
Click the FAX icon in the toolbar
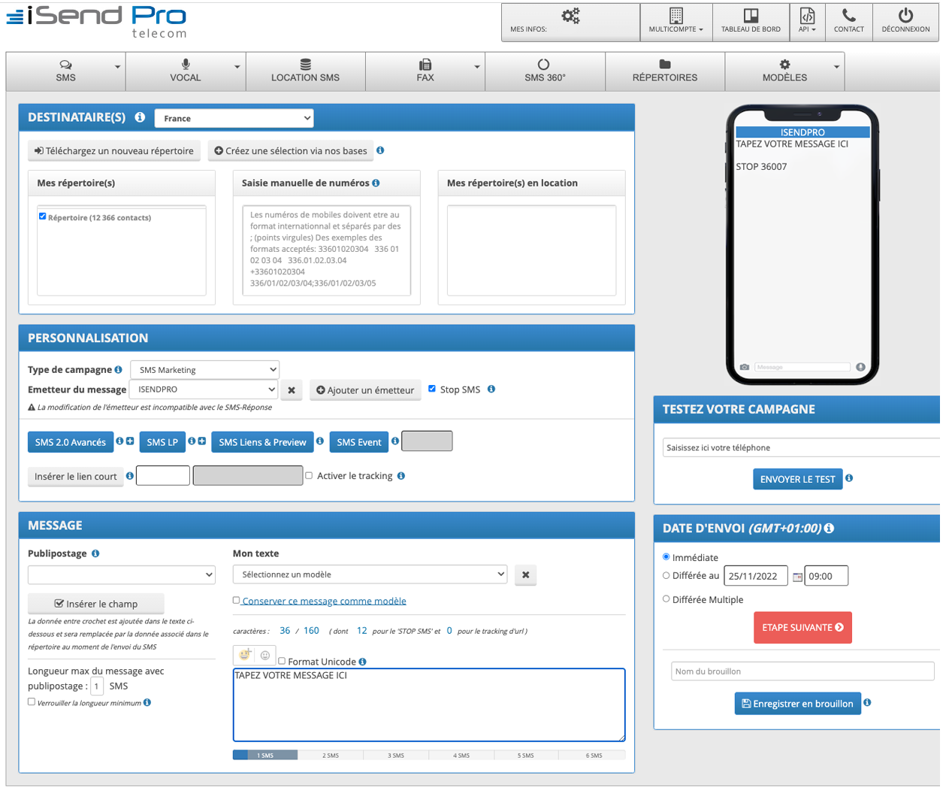point(425,64)
